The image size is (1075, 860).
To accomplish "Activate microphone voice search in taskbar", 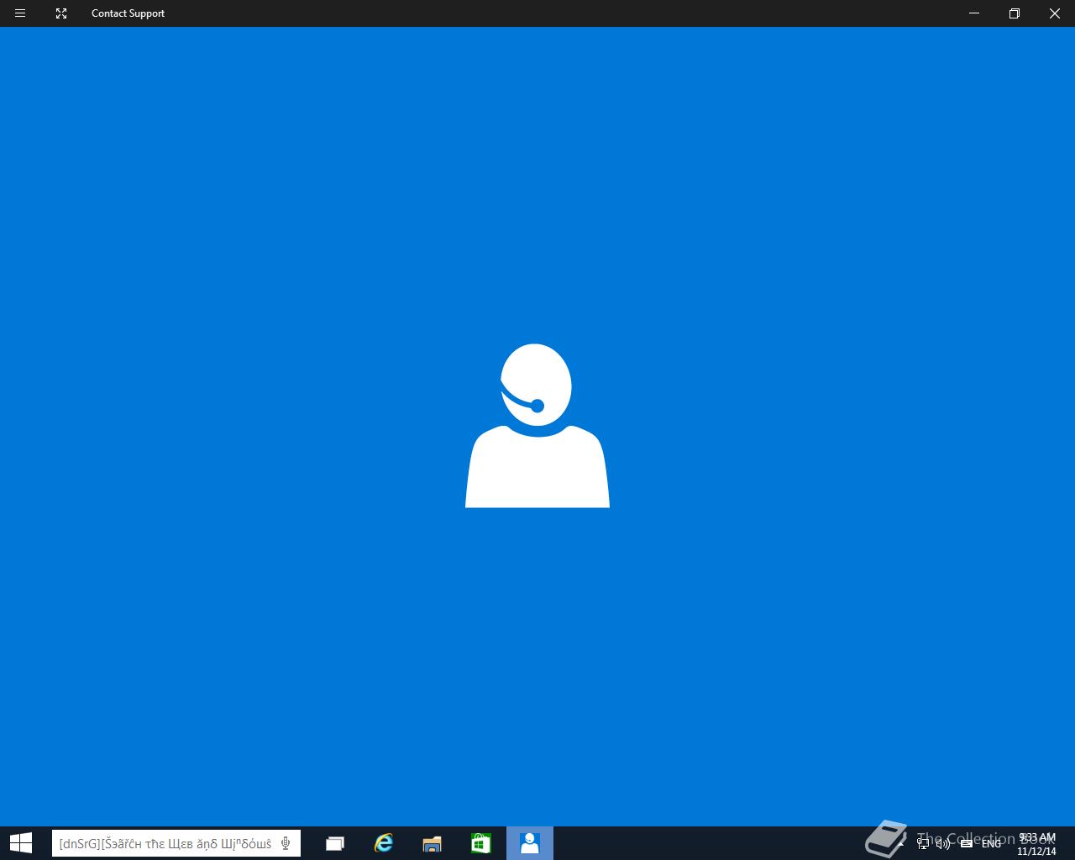I will tap(286, 843).
